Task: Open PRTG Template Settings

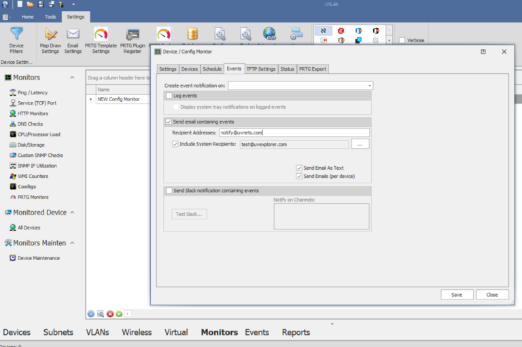Action: 101,40
